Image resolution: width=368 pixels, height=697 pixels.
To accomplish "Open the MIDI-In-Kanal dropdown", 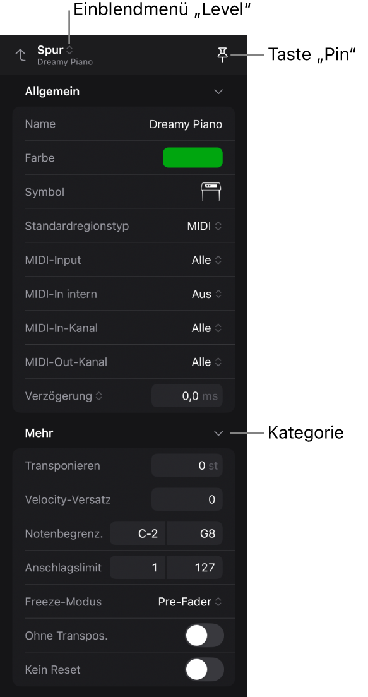I will tap(206, 328).
